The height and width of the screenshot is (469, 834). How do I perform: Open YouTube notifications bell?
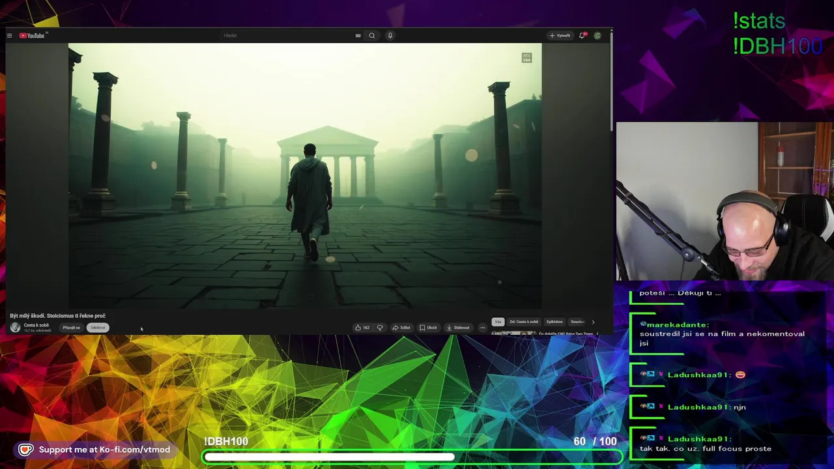click(x=582, y=36)
